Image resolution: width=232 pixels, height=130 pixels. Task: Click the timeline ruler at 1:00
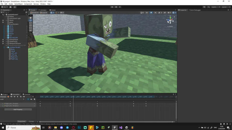(x=104, y=97)
